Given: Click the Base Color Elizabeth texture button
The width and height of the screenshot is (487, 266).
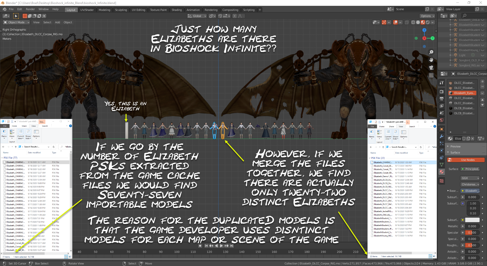Looking at the screenshot, I should (x=470, y=191).
